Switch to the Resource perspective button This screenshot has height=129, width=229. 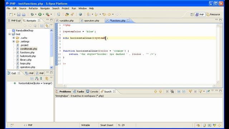click(213, 14)
